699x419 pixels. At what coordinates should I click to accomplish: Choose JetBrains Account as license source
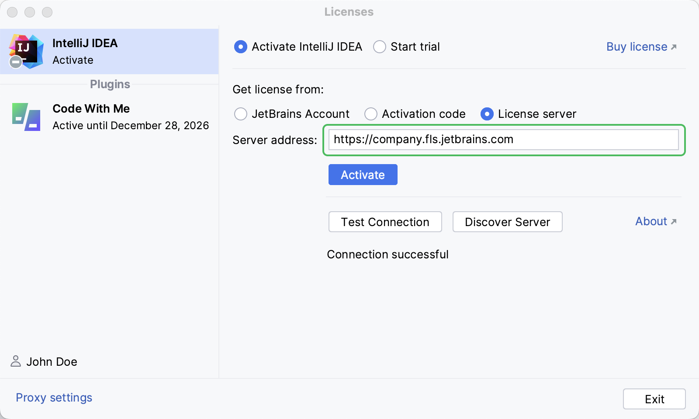[x=240, y=114]
